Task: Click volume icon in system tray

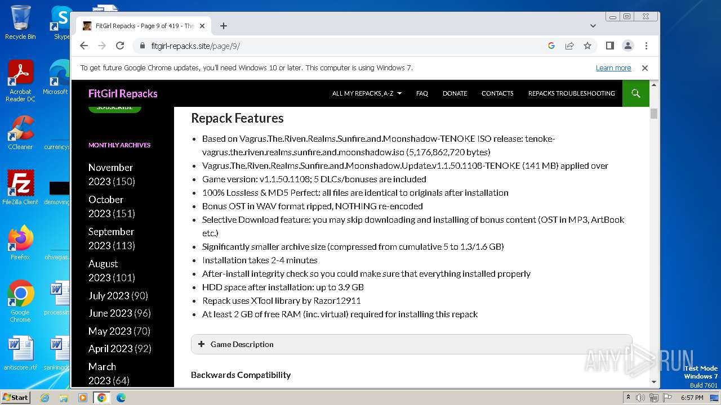Action: click(x=640, y=398)
